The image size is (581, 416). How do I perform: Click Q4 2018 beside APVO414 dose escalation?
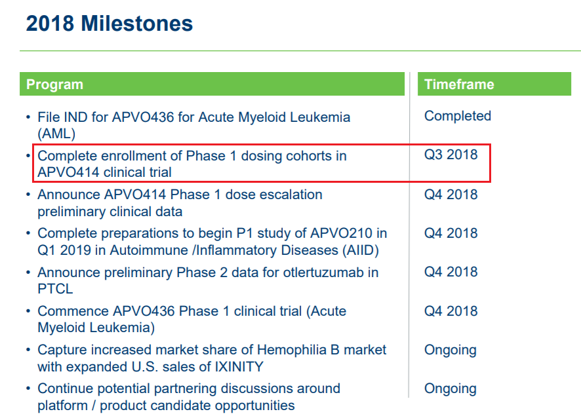click(451, 195)
